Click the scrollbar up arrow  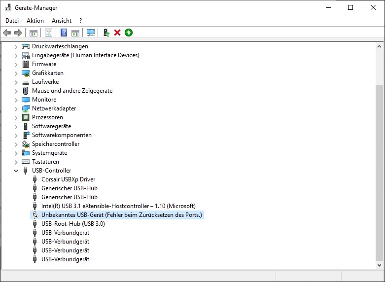tap(379, 46)
